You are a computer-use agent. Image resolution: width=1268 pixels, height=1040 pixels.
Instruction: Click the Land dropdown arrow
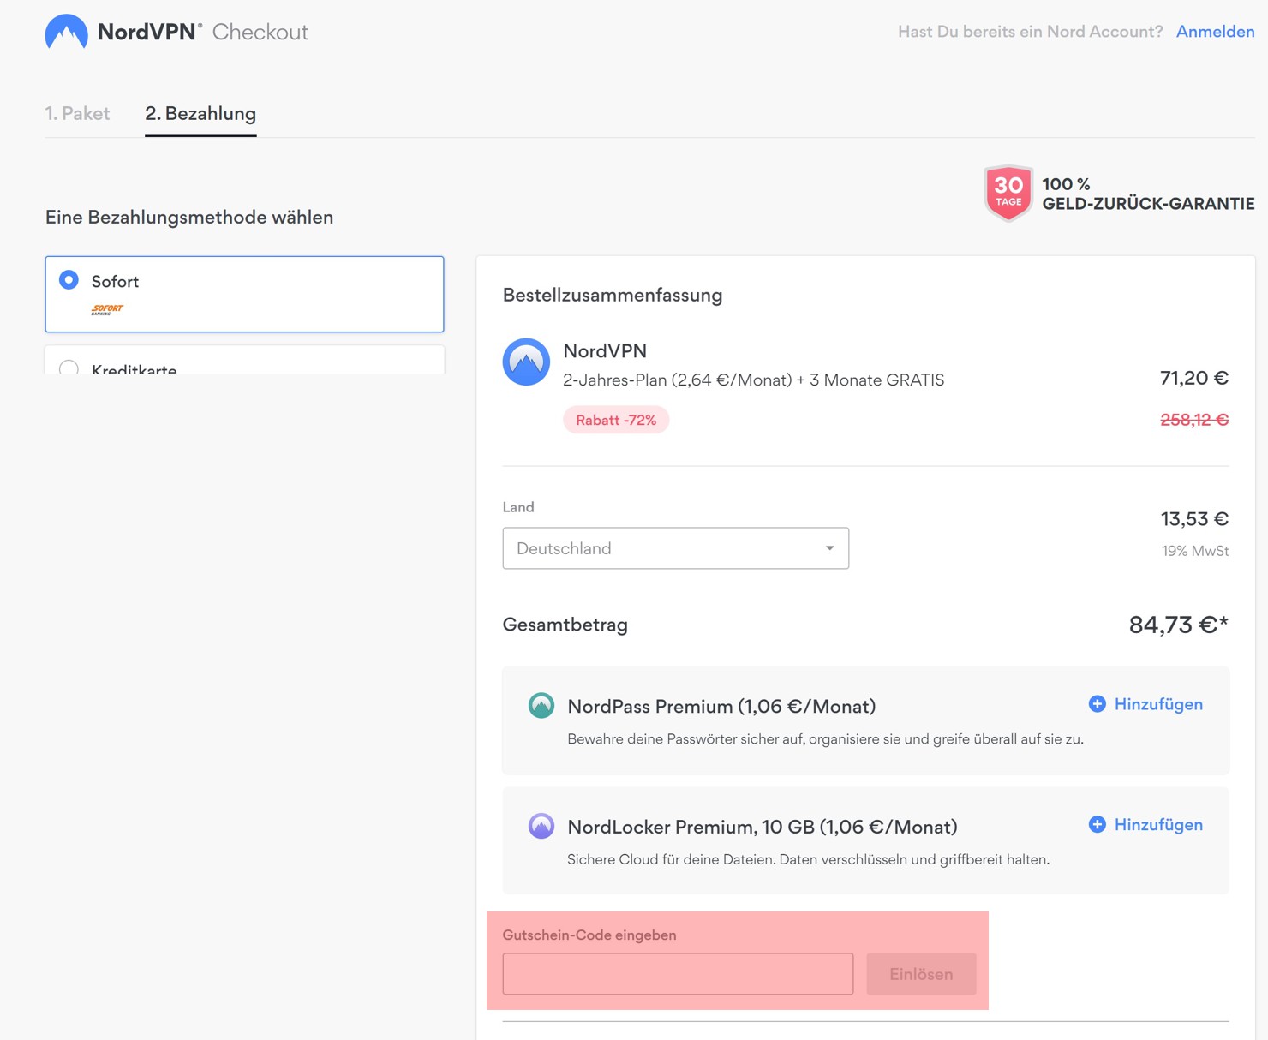point(829,548)
